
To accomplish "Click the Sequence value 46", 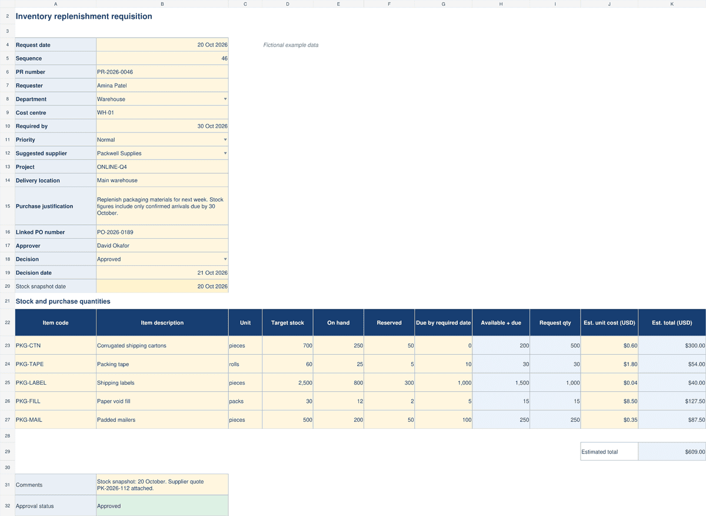I will (x=162, y=58).
